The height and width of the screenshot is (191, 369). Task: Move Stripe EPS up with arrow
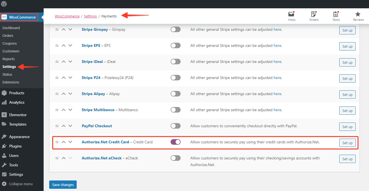pyautogui.click(x=64, y=45)
